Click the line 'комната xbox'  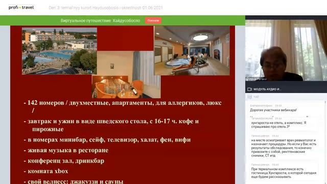click(46, 171)
